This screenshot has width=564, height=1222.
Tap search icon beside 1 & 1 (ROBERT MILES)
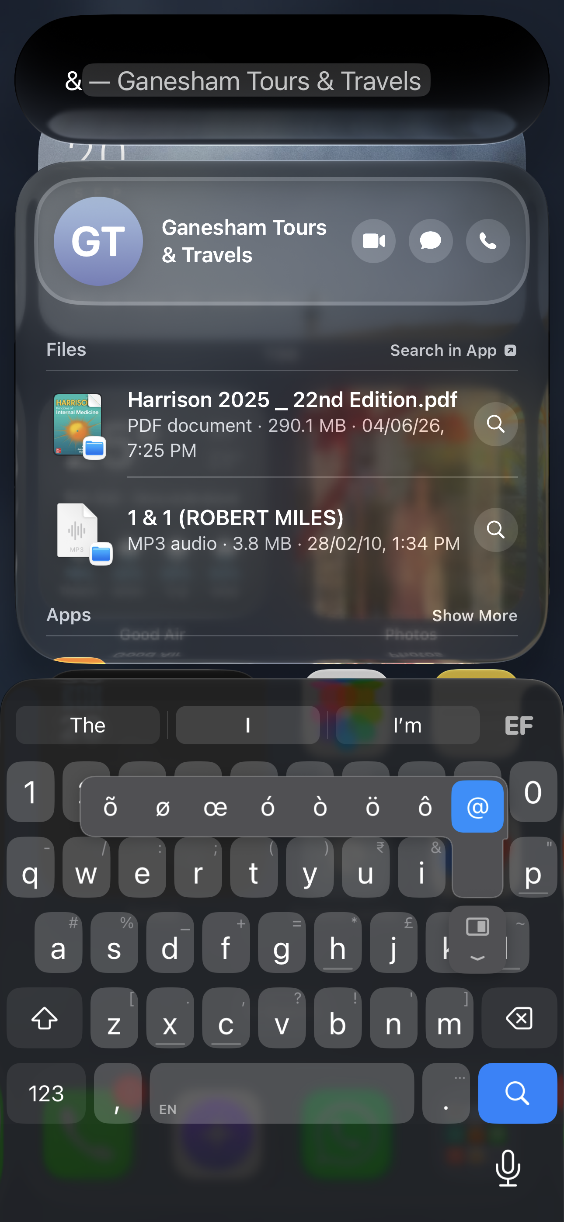496,529
